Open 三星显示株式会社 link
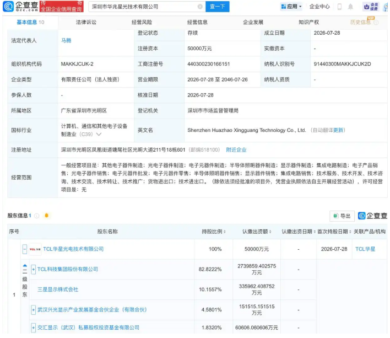 click(x=58, y=289)
